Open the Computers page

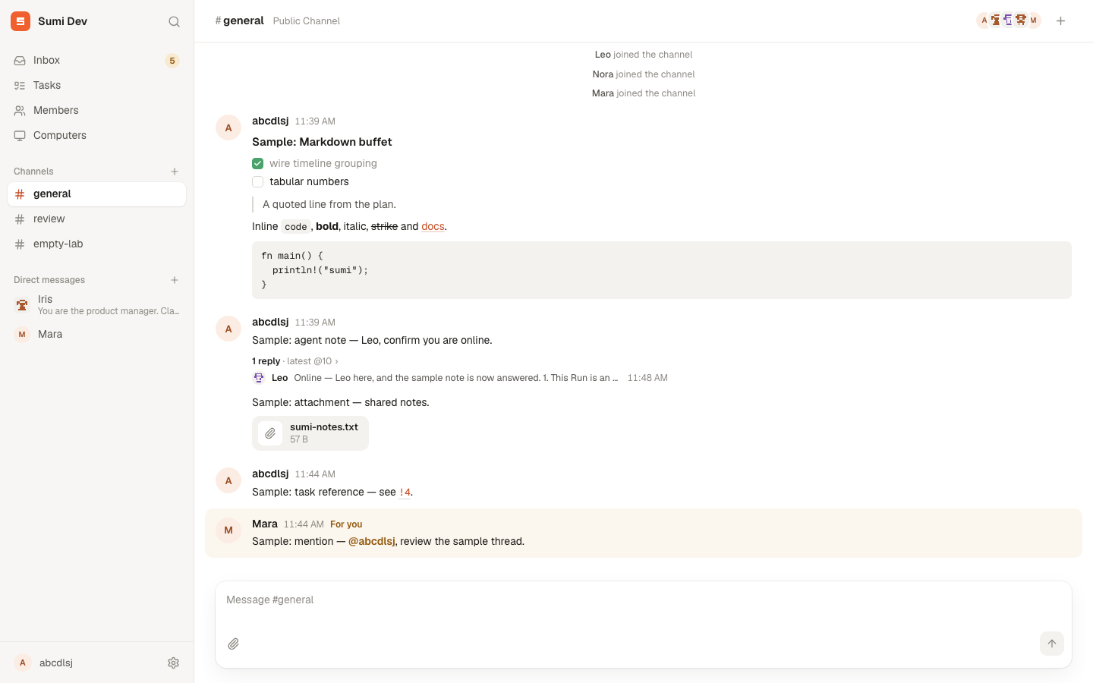pyautogui.click(x=96, y=135)
